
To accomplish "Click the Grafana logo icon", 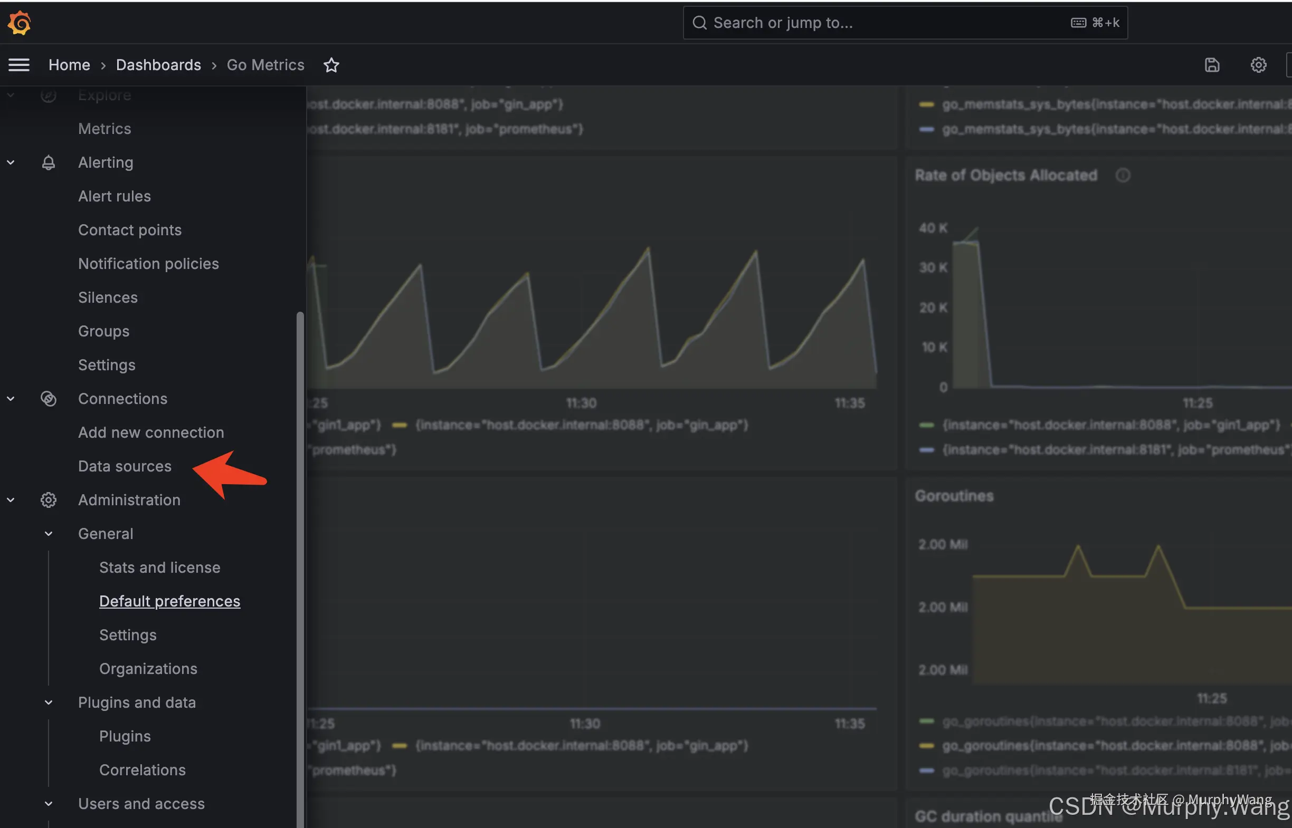I will tap(20, 23).
